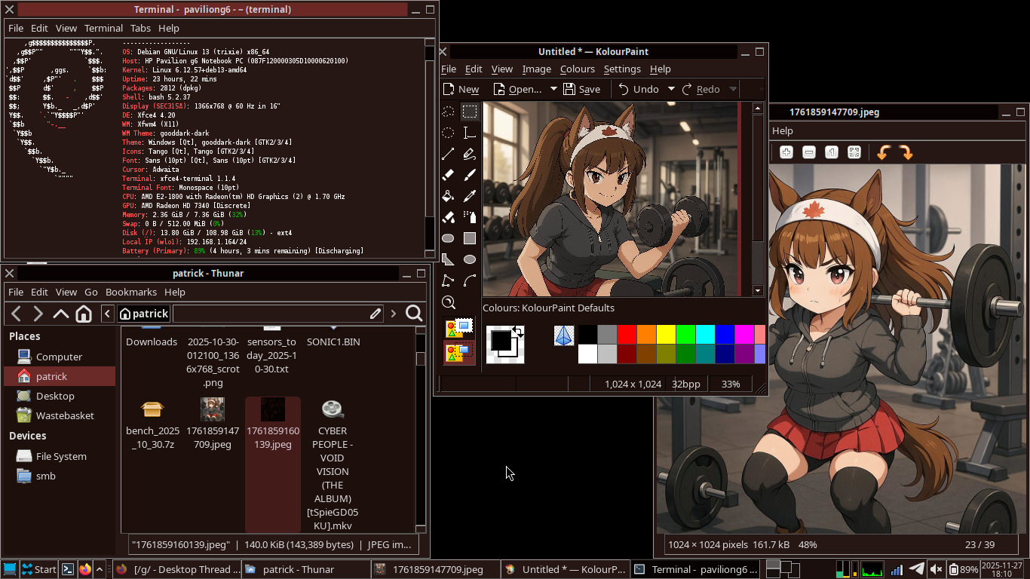Screen dimensions: 1030x579
Task: Swap foreground and background colours in KolourPaint
Action: (518, 331)
